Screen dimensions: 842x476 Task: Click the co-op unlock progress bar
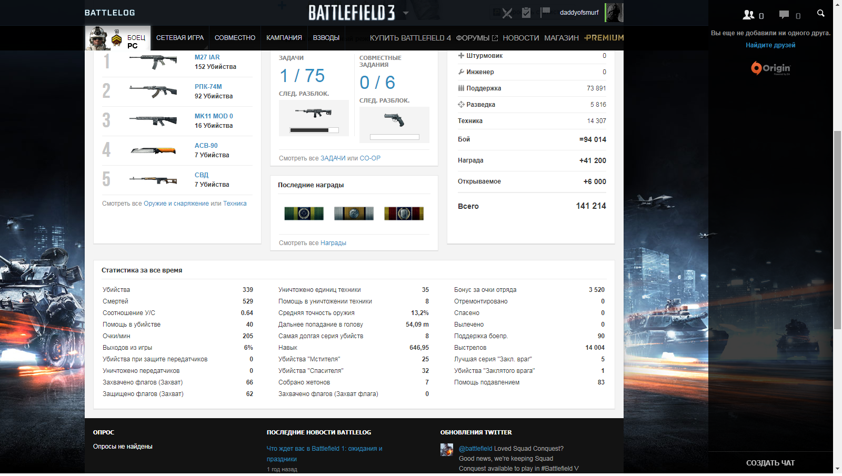395,137
